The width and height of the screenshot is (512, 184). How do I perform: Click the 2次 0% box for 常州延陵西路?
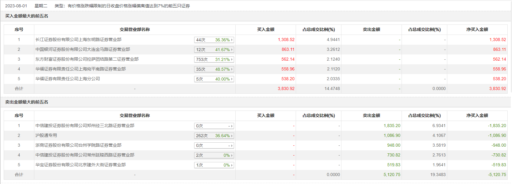pos(214,155)
